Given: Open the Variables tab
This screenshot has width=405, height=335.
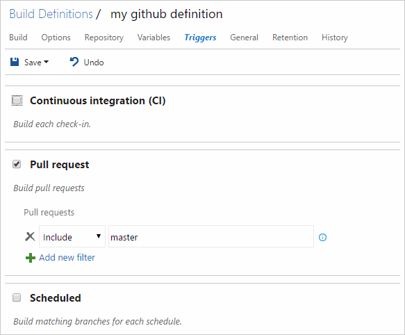Looking at the screenshot, I should coord(154,38).
